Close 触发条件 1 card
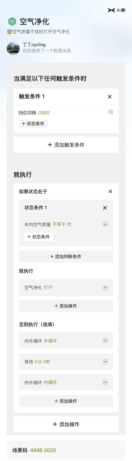 click(x=110, y=97)
